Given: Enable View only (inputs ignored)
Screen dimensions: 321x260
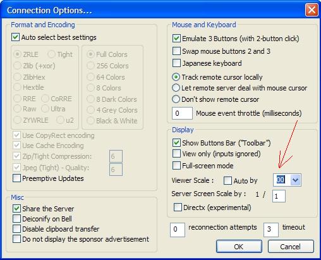Looking at the screenshot, I should [x=176, y=154].
